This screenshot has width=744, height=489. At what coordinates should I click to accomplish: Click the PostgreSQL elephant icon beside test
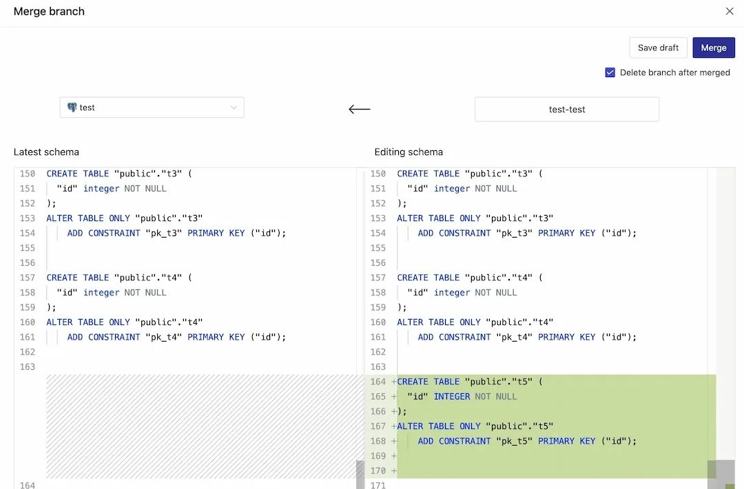[72, 107]
